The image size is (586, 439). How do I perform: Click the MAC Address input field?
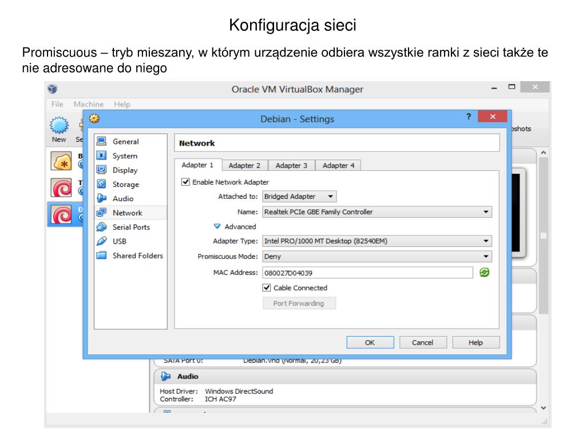click(367, 273)
